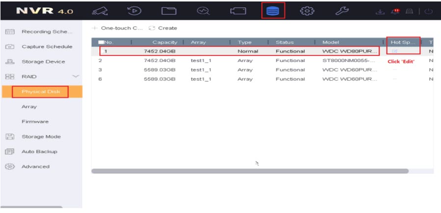Viewport: 441px width, 213px height.
Task: Click the Hot Spare edit icon for disk 1
Action: coord(395,51)
